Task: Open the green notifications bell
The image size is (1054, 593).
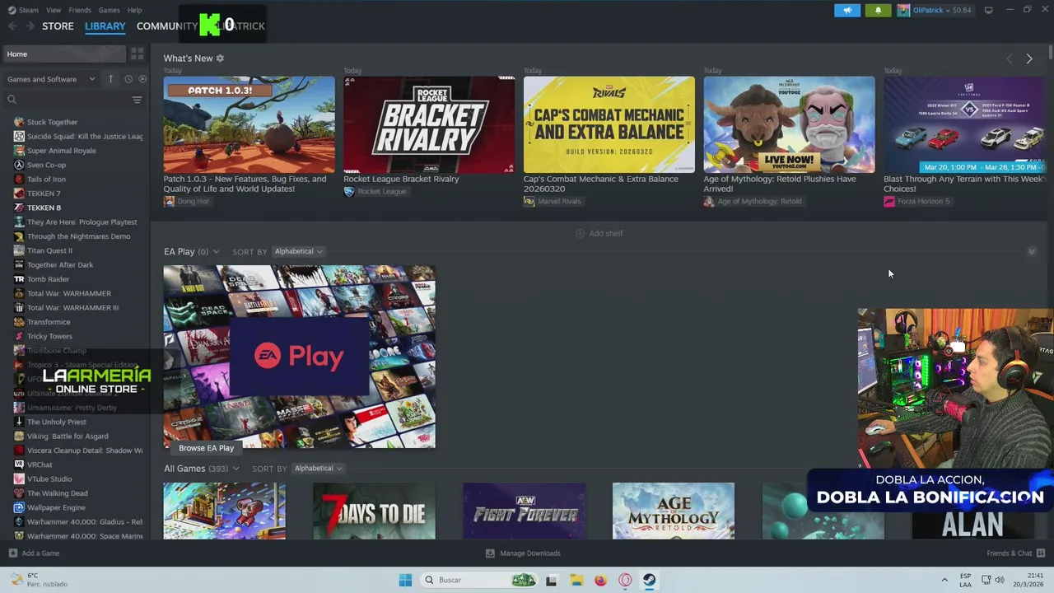Action: coord(878,10)
